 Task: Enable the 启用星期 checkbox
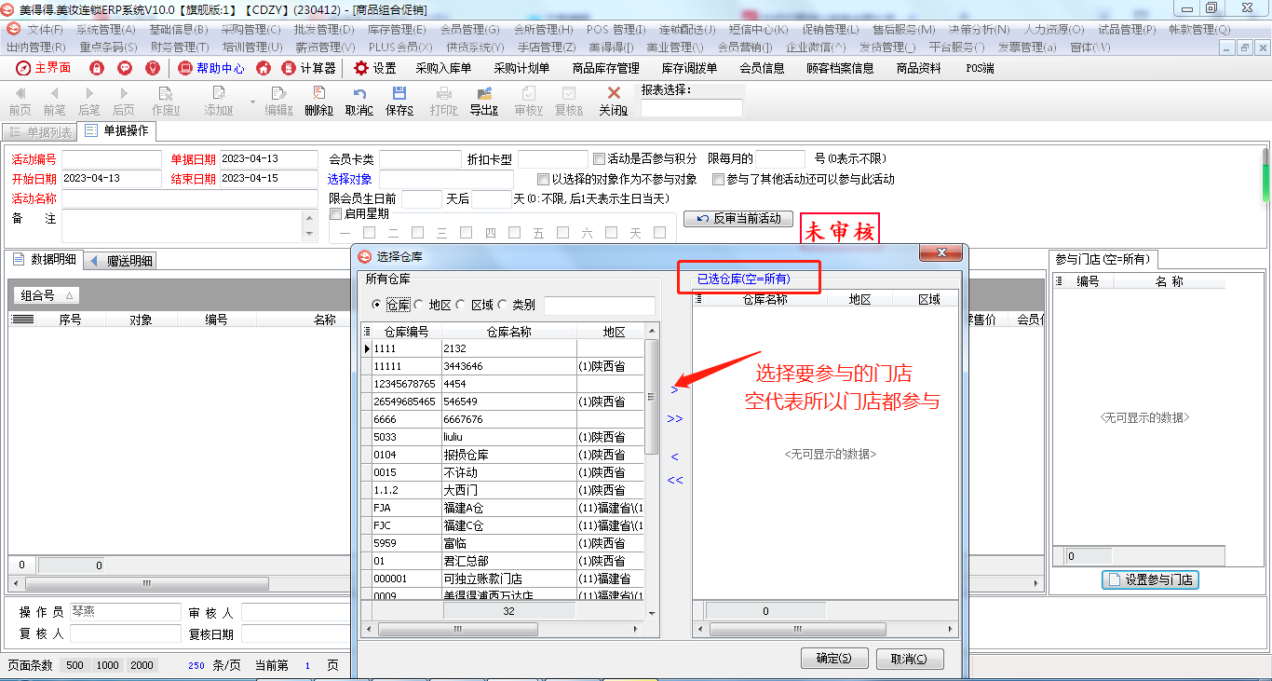[x=336, y=214]
